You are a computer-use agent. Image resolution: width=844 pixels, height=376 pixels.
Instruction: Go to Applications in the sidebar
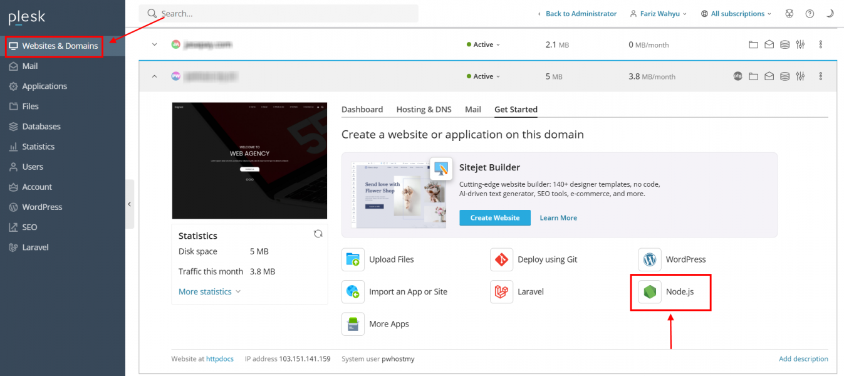(x=63, y=86)
